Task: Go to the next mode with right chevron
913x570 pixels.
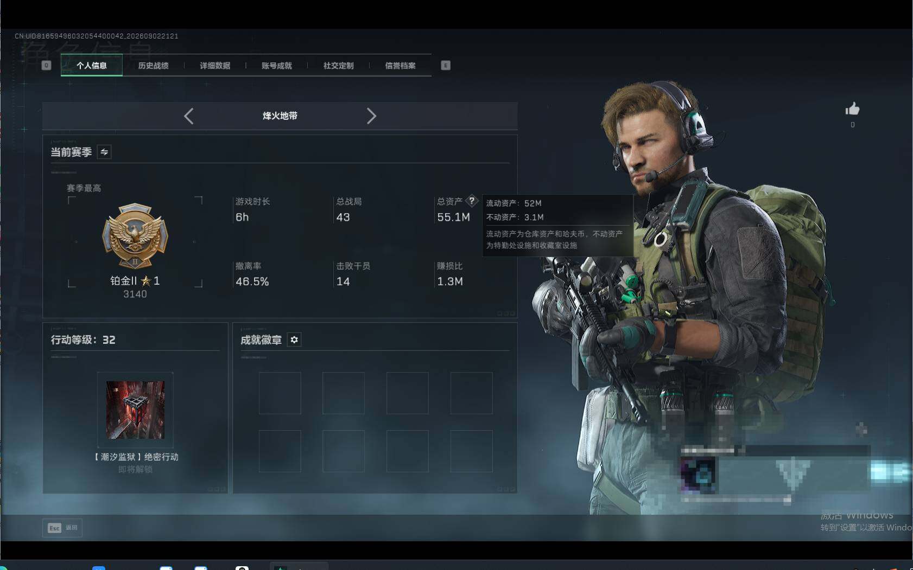Action: 371,116
